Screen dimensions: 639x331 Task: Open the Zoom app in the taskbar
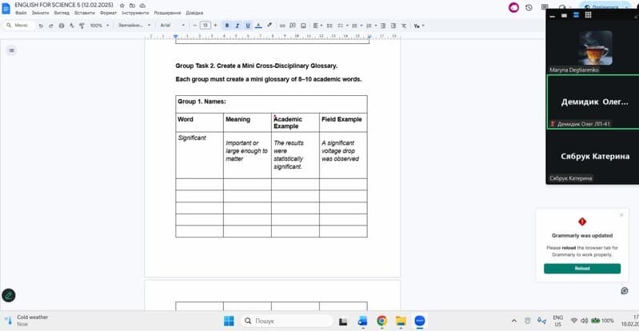click(420, 321)
